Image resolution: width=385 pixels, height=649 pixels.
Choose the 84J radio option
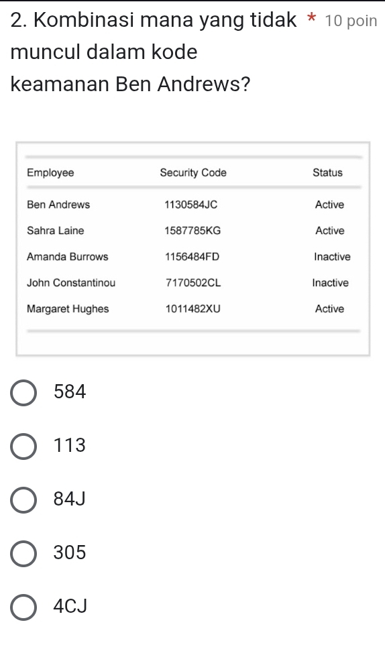pos(23,499)
